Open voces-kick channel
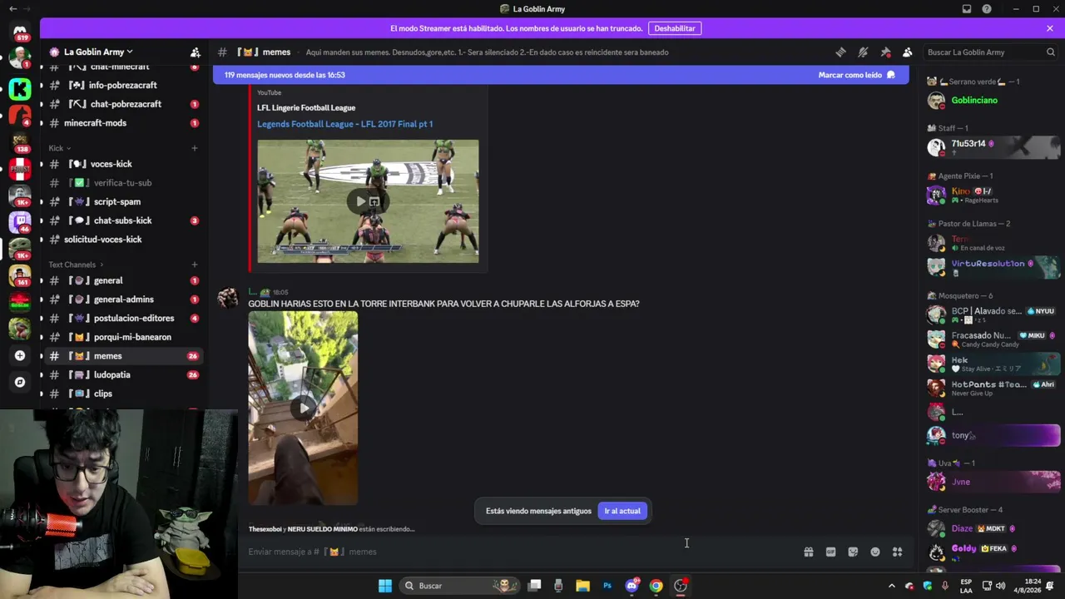Image resolution: width=1065 pixels, height=599 pixels. click(x=122, y=164)
